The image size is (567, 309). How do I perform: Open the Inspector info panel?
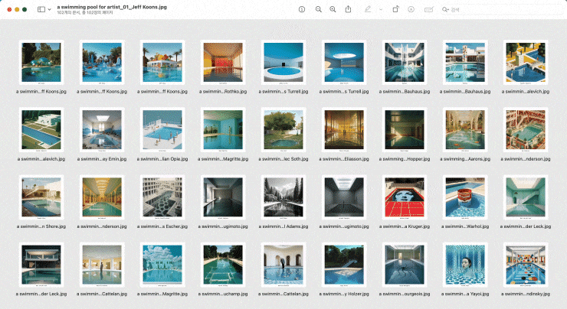[301, 9]
